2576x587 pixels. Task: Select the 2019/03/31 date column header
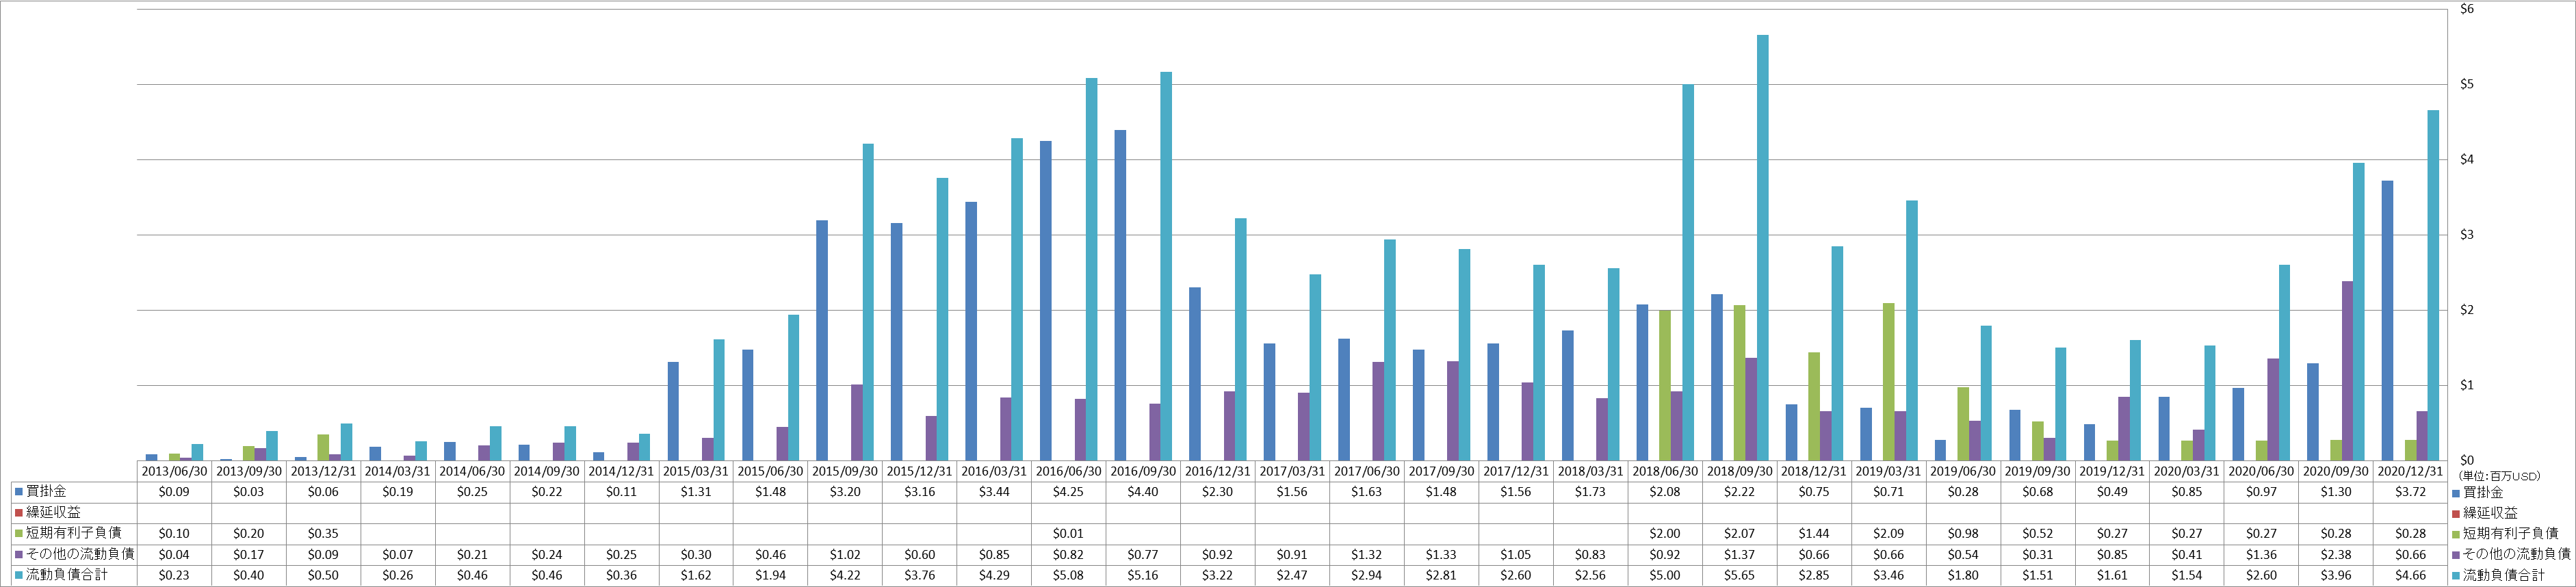[1889, 471]
